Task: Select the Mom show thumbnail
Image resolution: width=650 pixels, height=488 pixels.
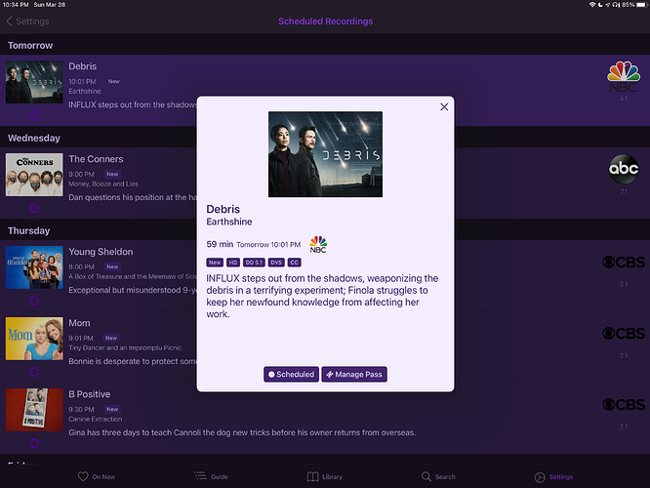Action: pyautogui.click(x=34, y=339)
